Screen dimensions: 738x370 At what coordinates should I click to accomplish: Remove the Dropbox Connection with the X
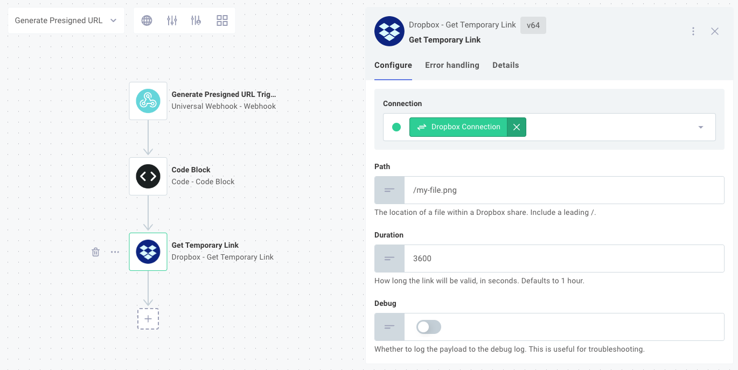(516, 127)
